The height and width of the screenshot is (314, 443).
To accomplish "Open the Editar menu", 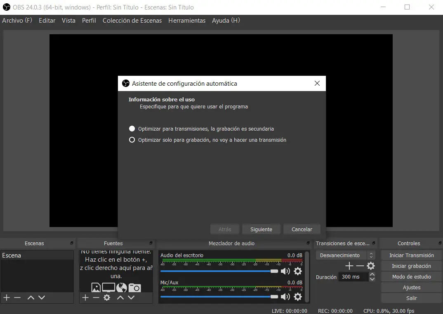I will (47, 20).
